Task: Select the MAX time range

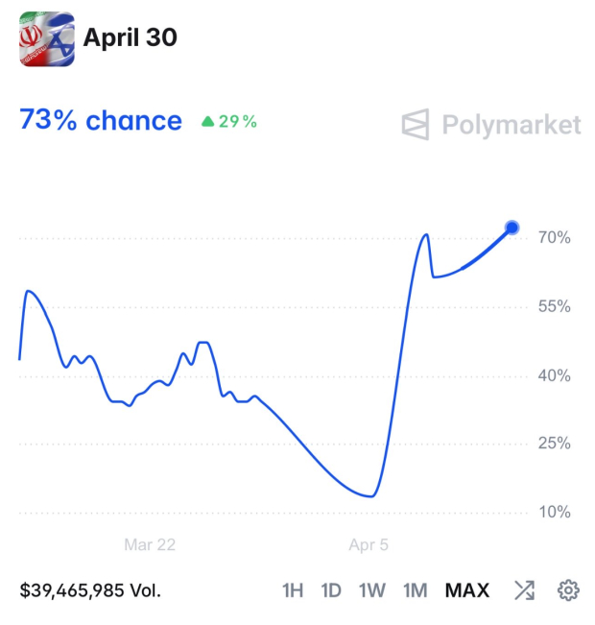Action: pyautogui.click(x=467, y=589)
